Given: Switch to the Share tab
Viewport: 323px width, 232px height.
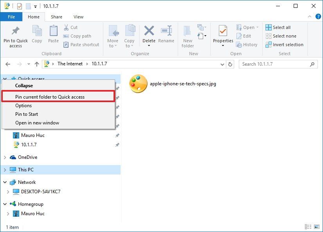Looking at the screenshot, I should [x=56, y=17].
